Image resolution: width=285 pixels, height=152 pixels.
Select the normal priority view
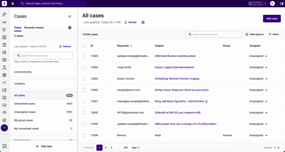(43, 72)
